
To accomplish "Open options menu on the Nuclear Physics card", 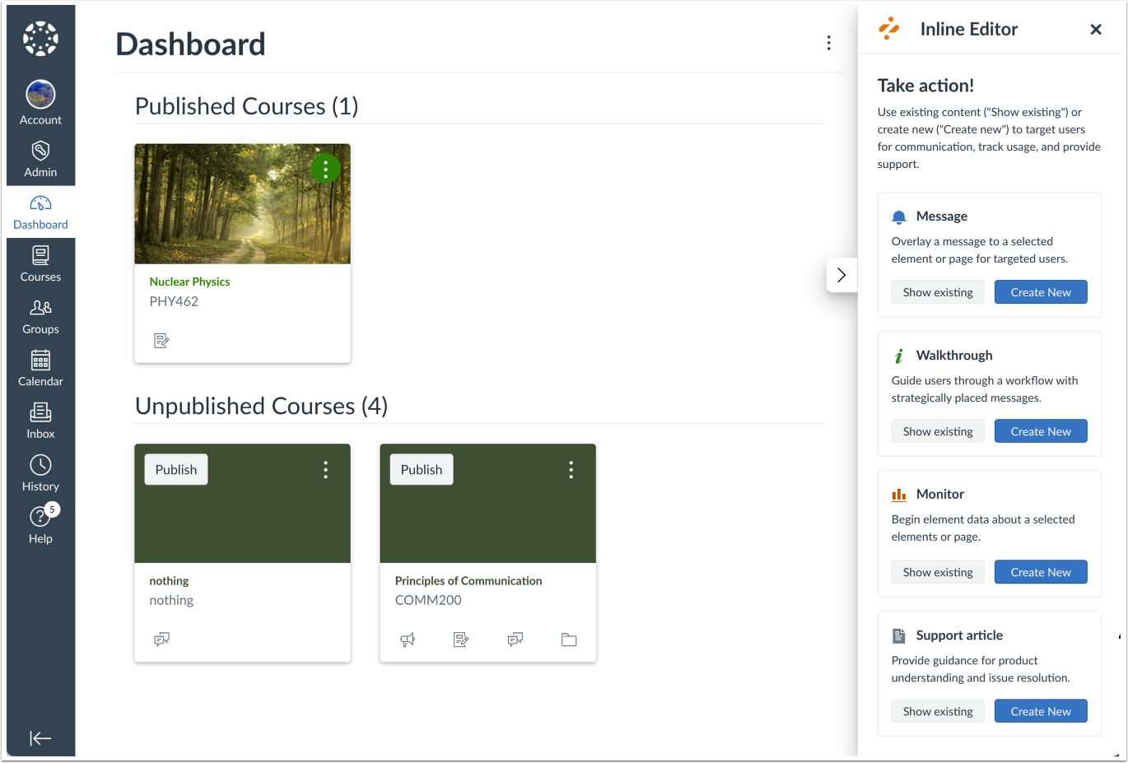I will (325, 169).
